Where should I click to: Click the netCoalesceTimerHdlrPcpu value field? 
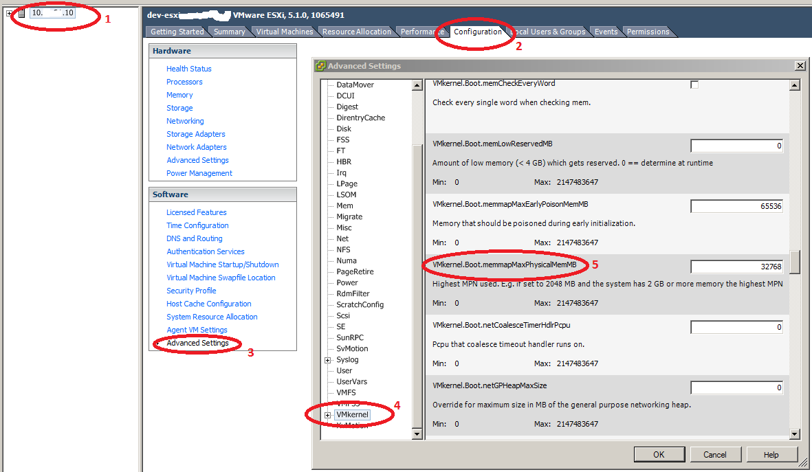[x=736, y=327]
